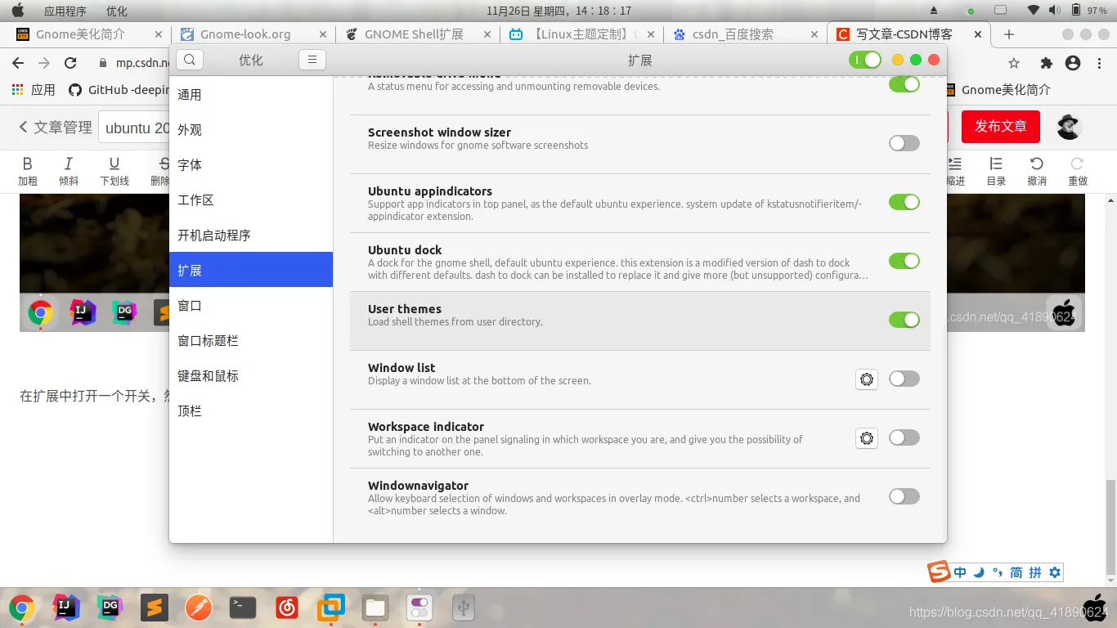This screenshot has width=1117, height=628.
Task: Click the USB drive icon in the dock
Action: [x=464, y=607]
